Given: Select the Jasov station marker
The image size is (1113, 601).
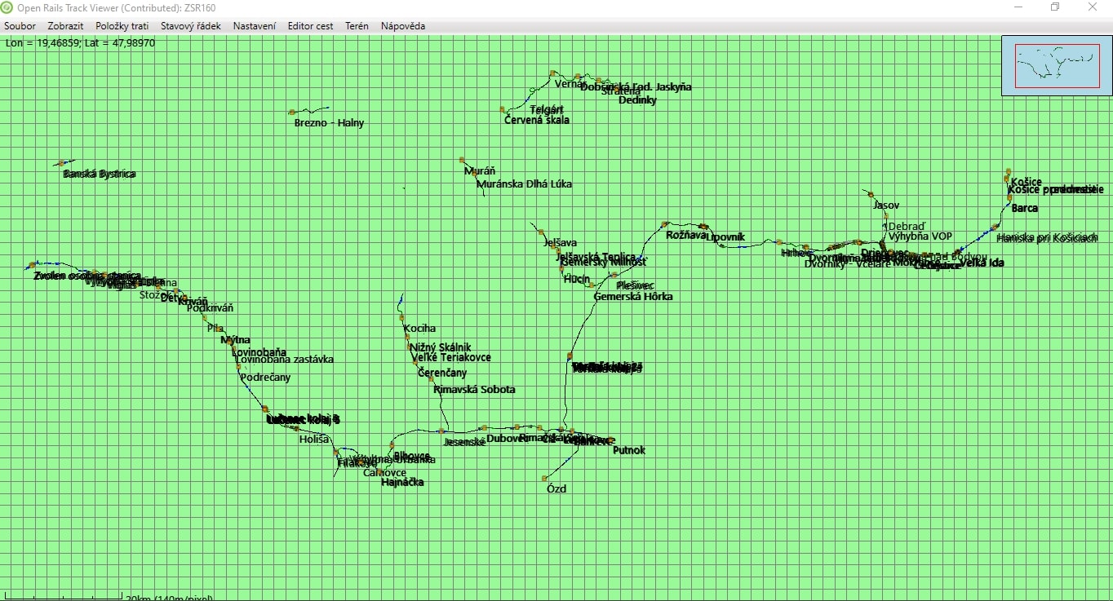Looking at the screenshot, I should pyautogui.click(x=871, y=194).
